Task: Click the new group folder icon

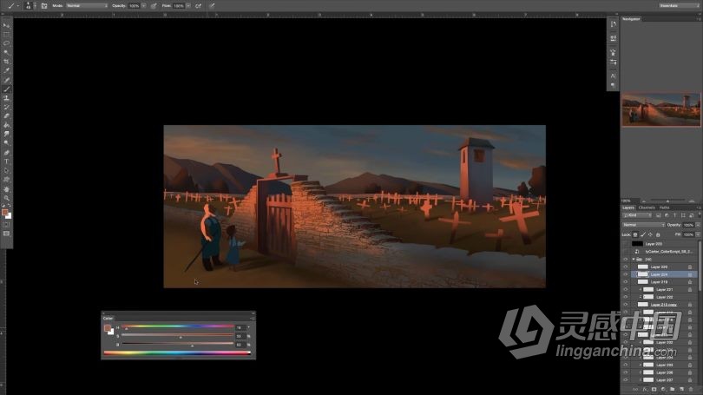Action: [x=672, y=389]
